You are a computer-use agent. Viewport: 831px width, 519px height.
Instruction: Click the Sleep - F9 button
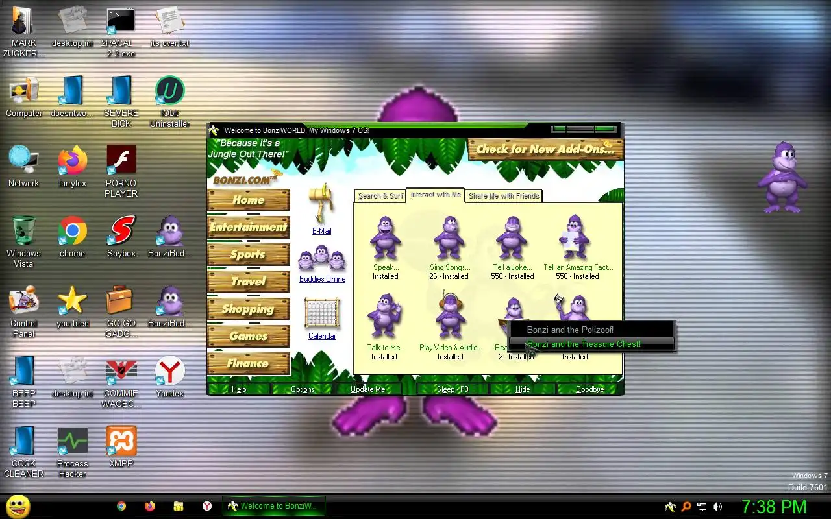453,389
